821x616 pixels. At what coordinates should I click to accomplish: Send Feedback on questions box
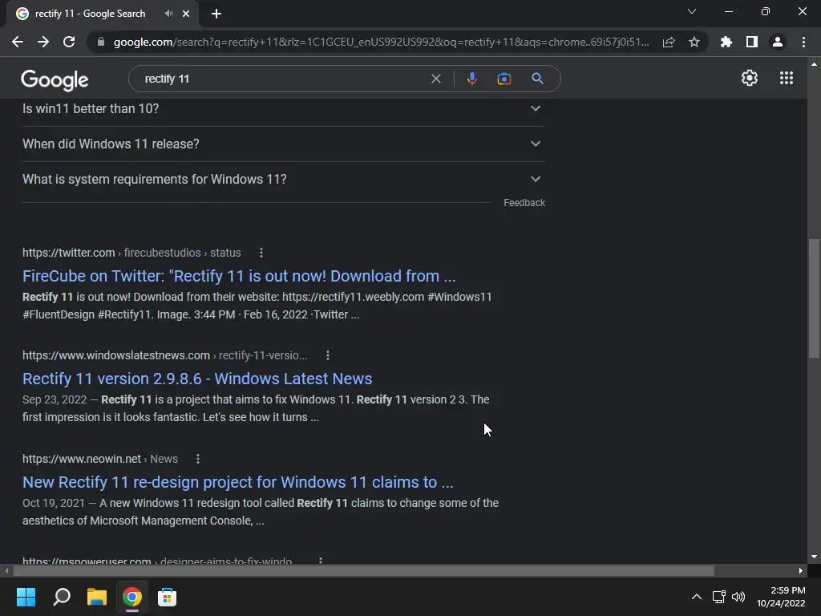(524, 203)
